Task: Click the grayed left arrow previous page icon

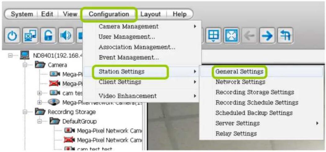Action: pos(249,35)
